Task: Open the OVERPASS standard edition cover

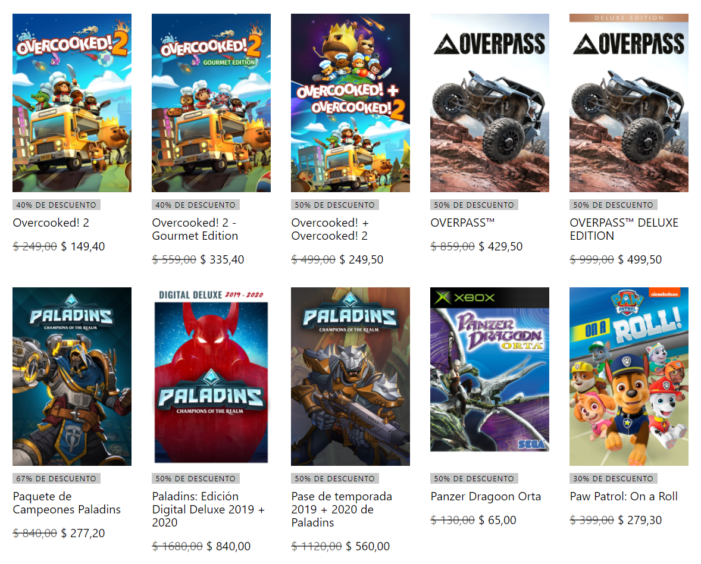Action: [490, 103]
